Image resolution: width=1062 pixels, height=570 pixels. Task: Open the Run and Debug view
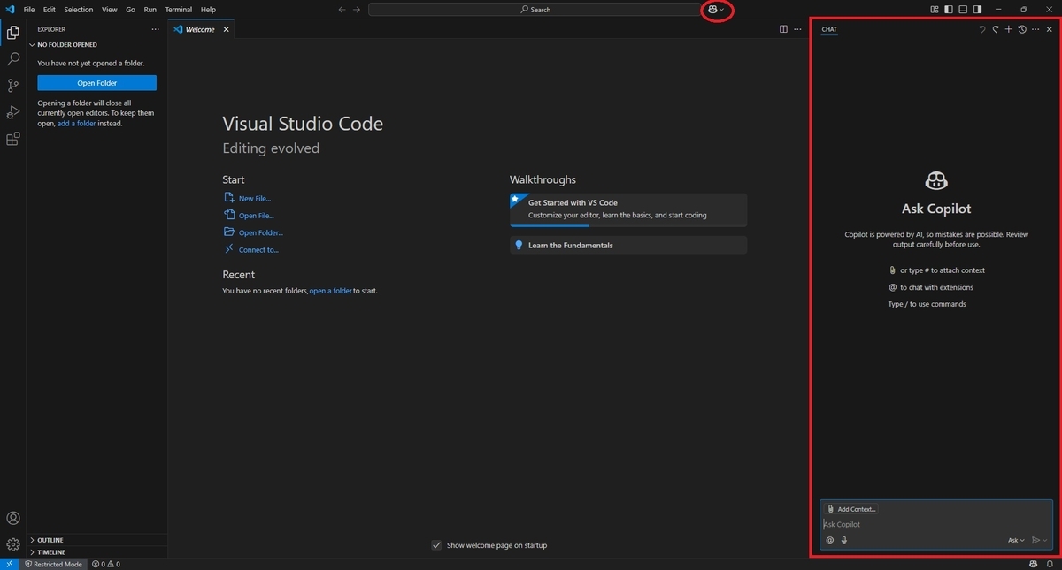click(12, 111)
